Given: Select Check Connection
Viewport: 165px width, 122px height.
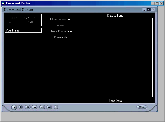Looking at the screenshot, I should pos(61,31).
